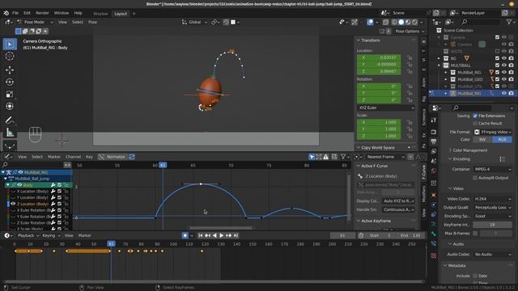518x291 pixels.
Task: Open the XYZ Euler rotation mode dropdown
Action: (x=385, y=108)
